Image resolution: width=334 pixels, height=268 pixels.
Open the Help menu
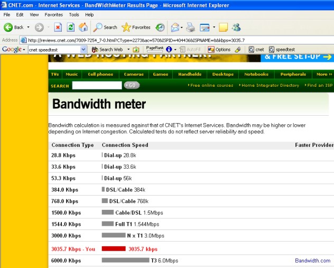coord(89,15)
